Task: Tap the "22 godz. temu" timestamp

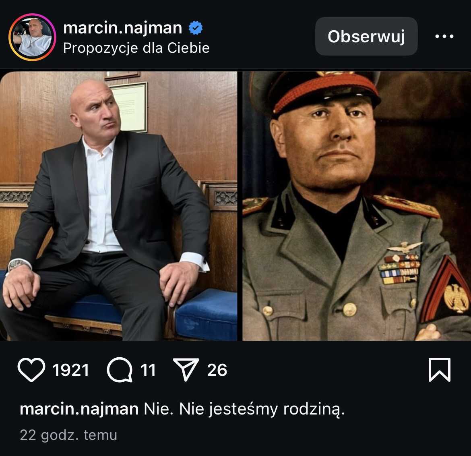Action: tap(68, 435)
